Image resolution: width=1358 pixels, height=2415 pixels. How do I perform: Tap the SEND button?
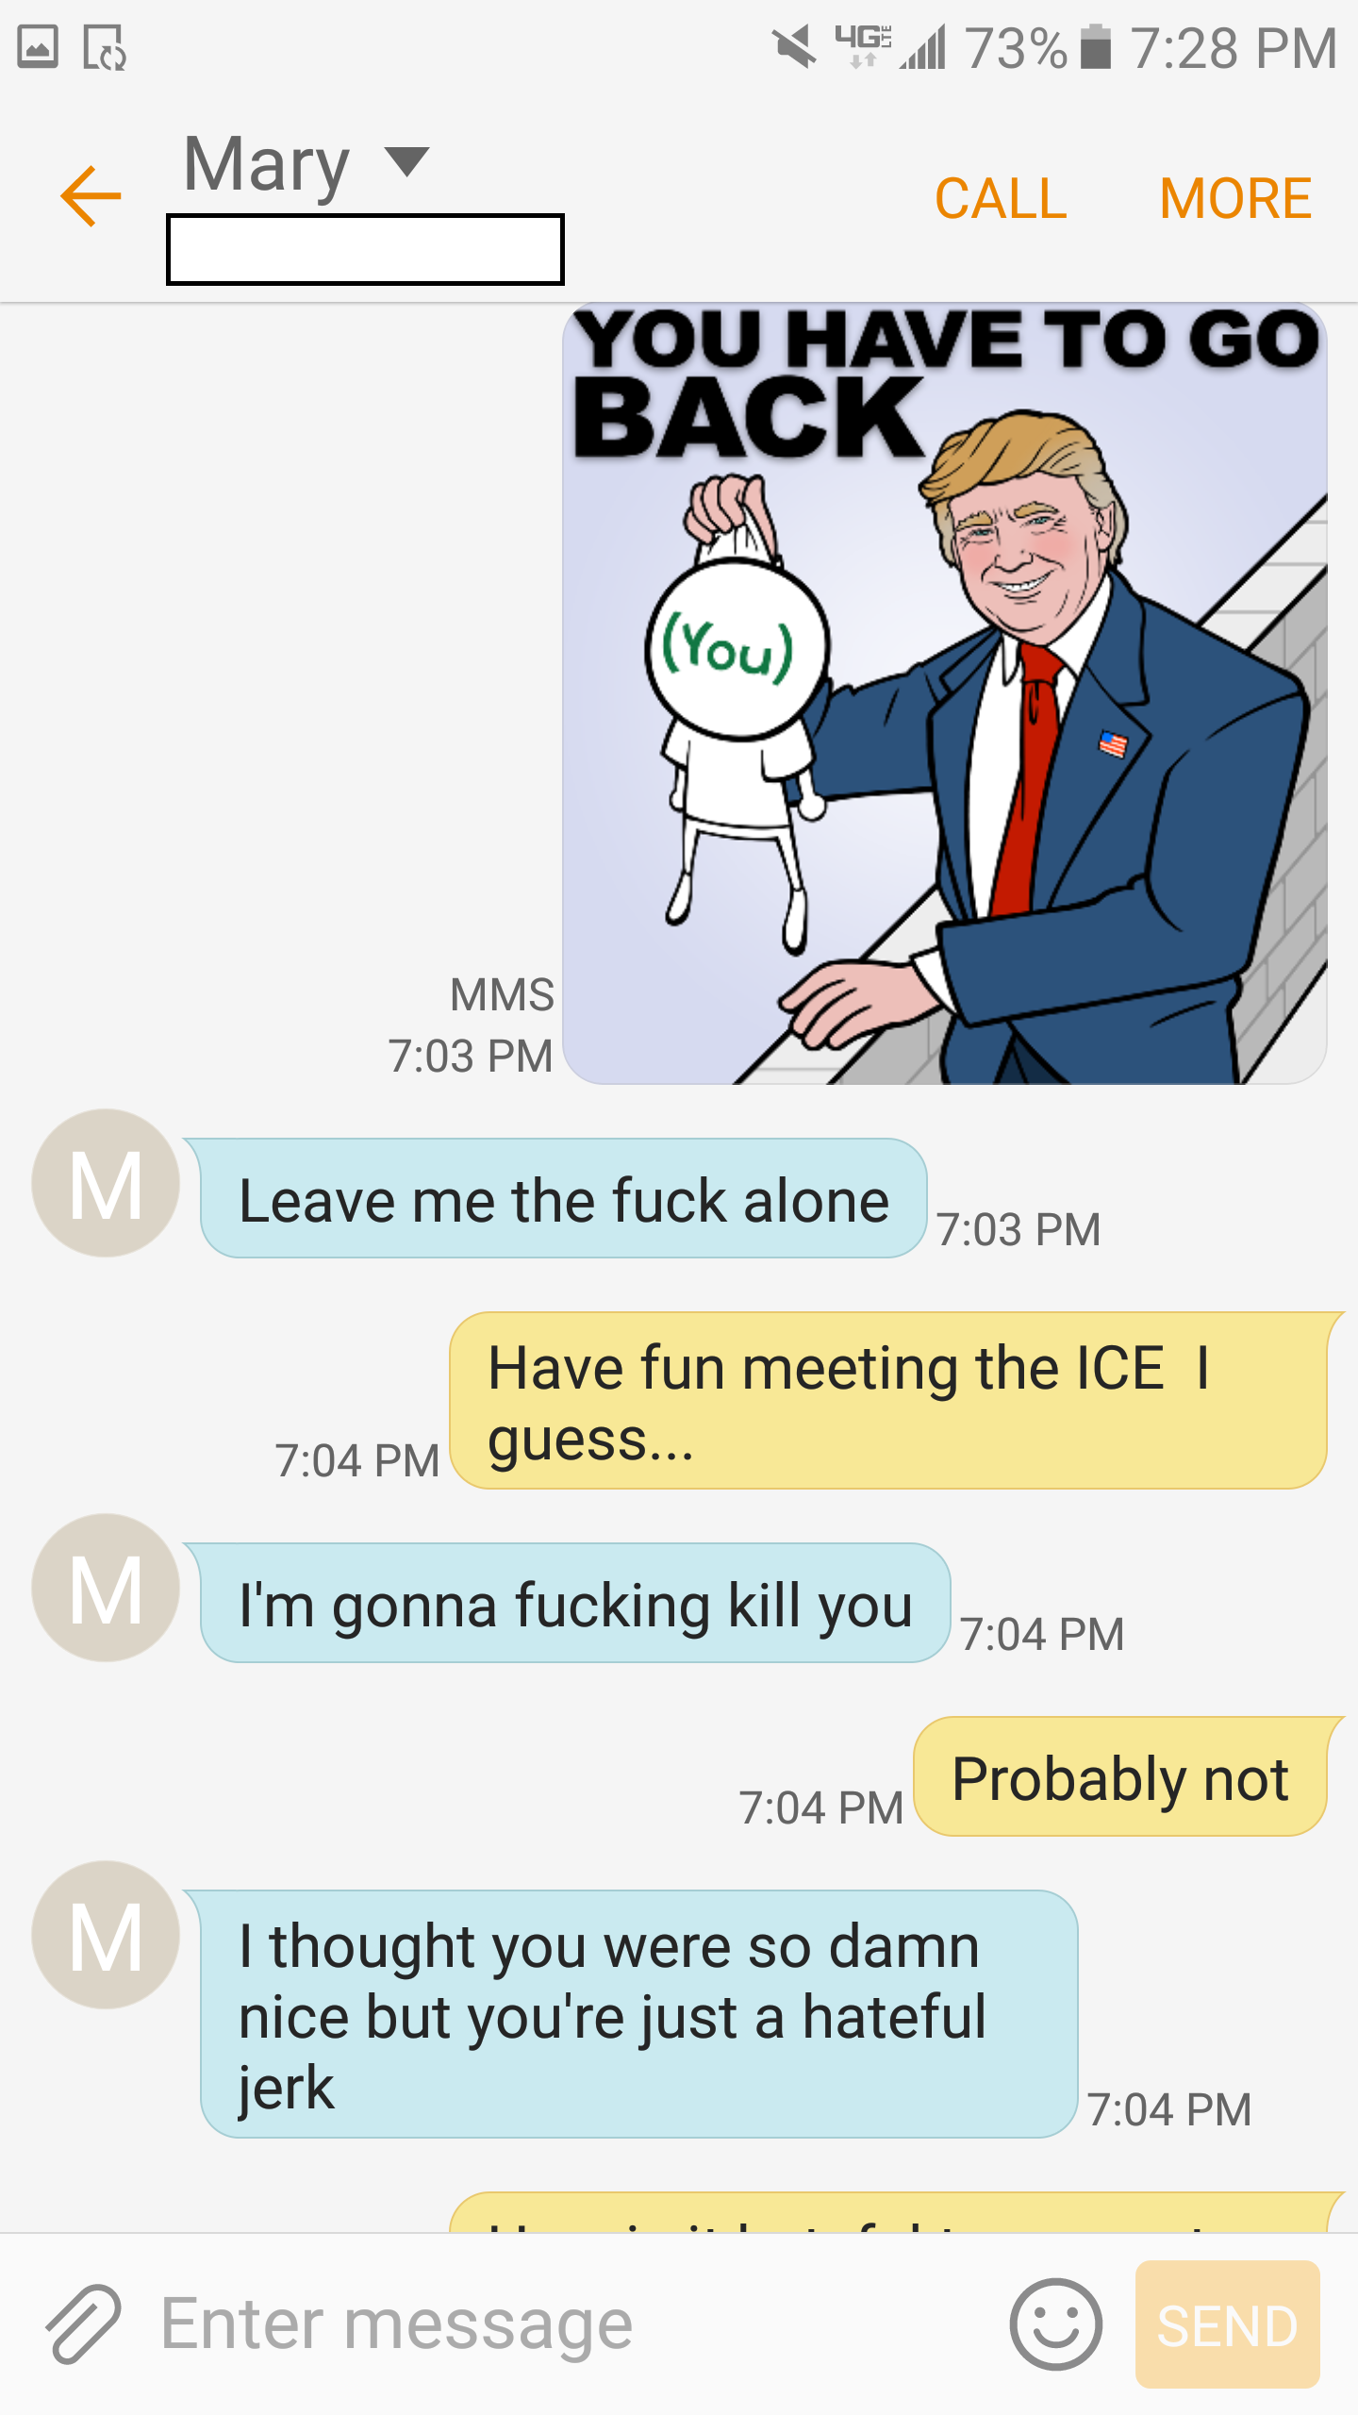point(1228,2324)
